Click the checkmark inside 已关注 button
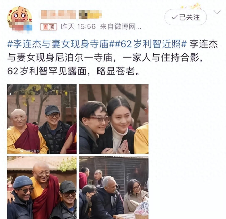This screenshot has height=219, width=226. point(175,17)
